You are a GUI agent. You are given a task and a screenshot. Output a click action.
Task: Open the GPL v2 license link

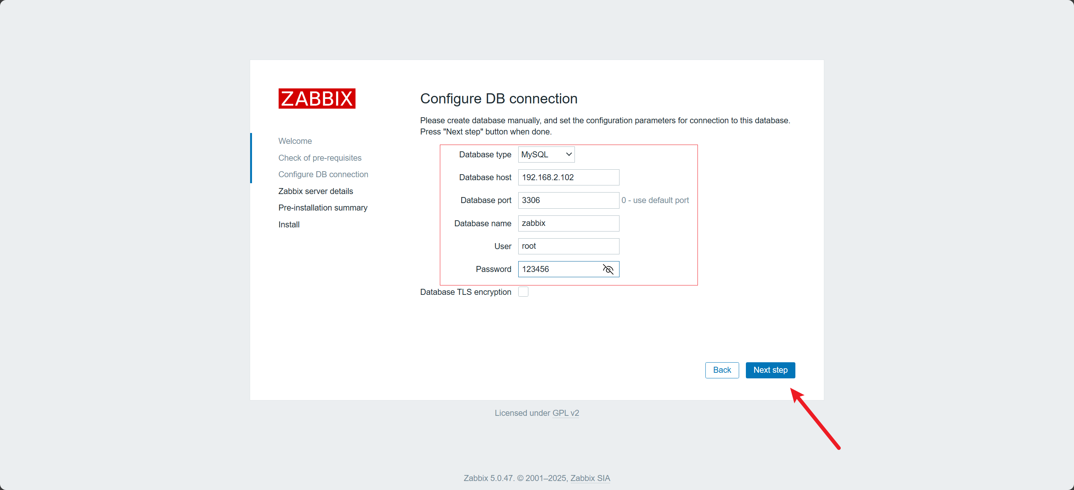(x=565, y=413)
